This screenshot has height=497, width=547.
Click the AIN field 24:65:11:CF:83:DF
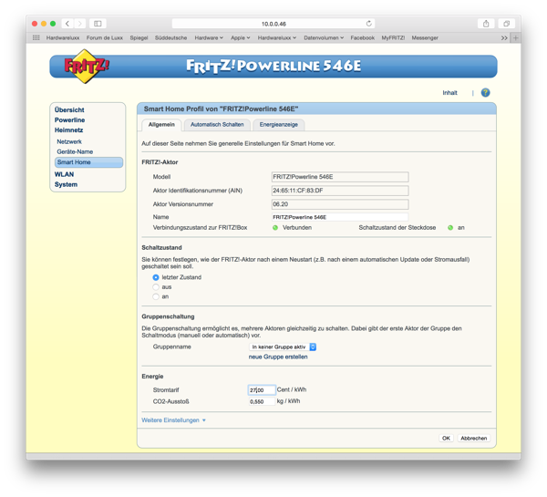pos(340,191)
